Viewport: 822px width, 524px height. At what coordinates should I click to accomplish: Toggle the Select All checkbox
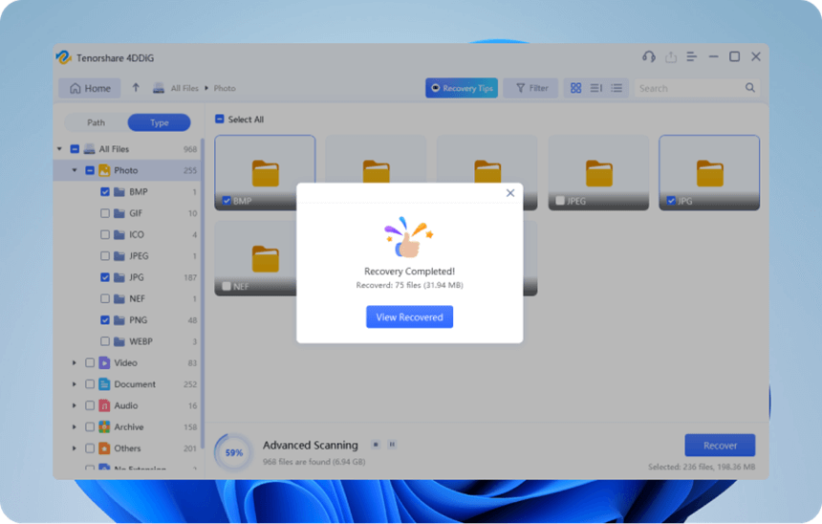click(x=220, y=120)
